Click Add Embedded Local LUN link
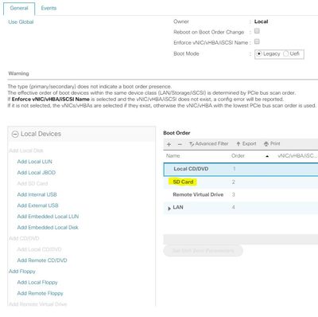Viewport: 318px width, 317px height. 48,217
